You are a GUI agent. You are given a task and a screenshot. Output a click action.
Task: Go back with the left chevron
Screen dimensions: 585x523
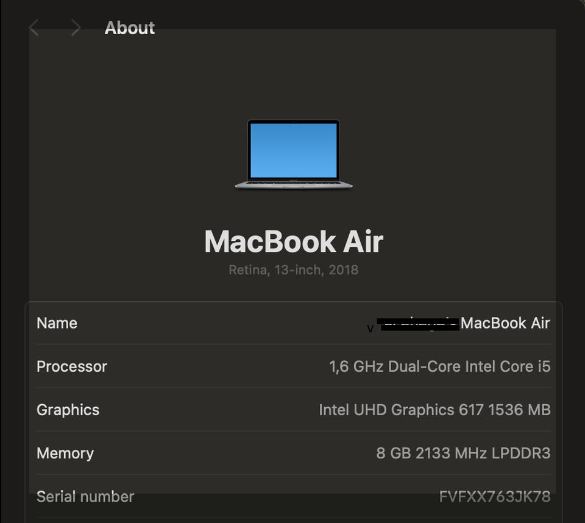tap(34, 27)
